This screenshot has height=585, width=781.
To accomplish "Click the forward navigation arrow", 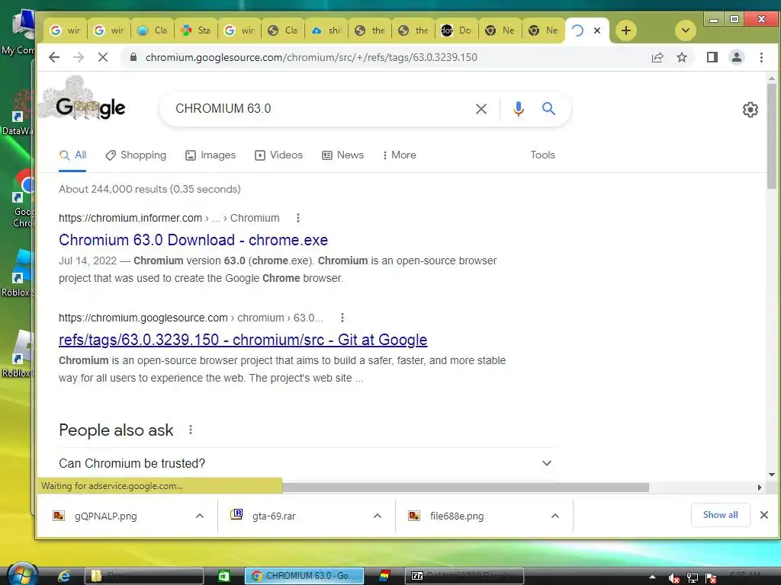I will (x=79, y=57).
